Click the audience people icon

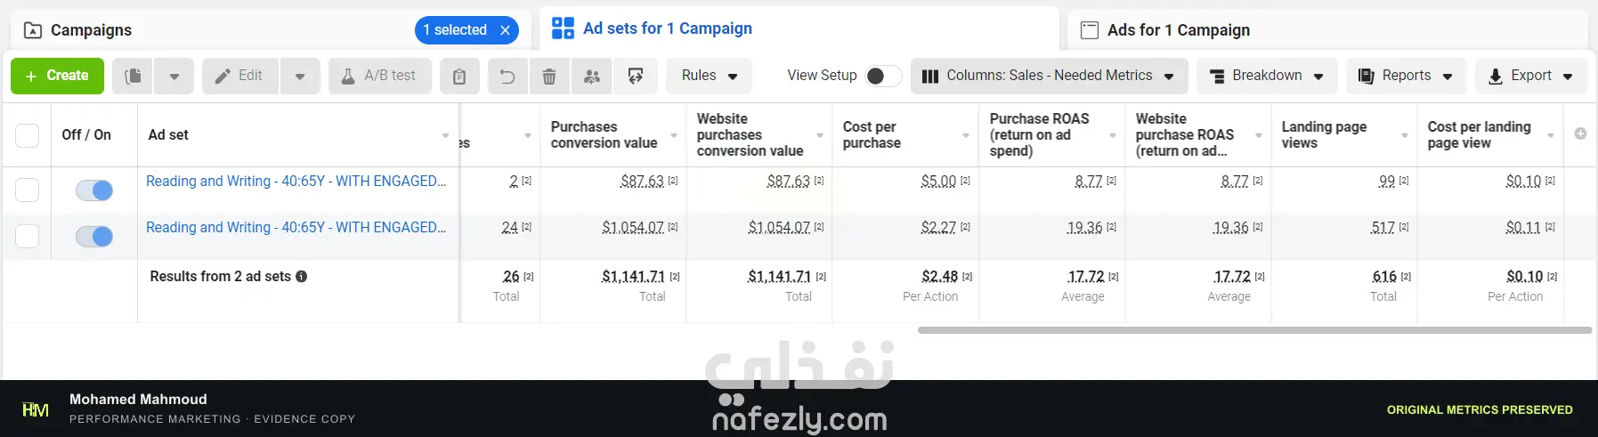point(592,77)
